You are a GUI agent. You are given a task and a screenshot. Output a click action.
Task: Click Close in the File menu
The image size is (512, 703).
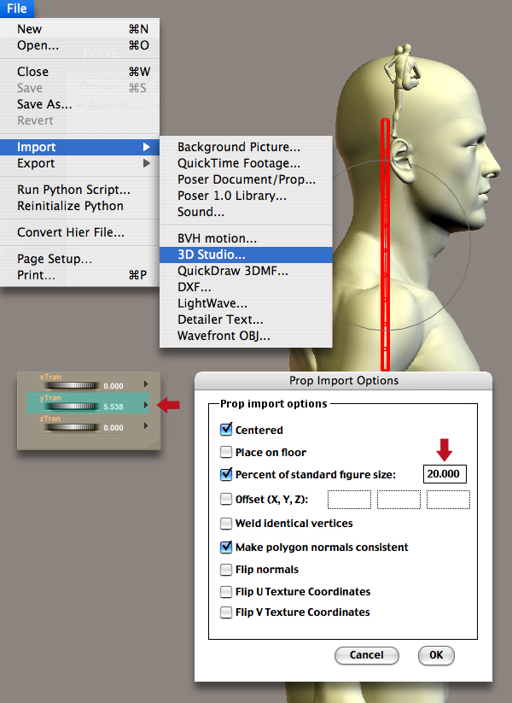click(x=79, y=72)
